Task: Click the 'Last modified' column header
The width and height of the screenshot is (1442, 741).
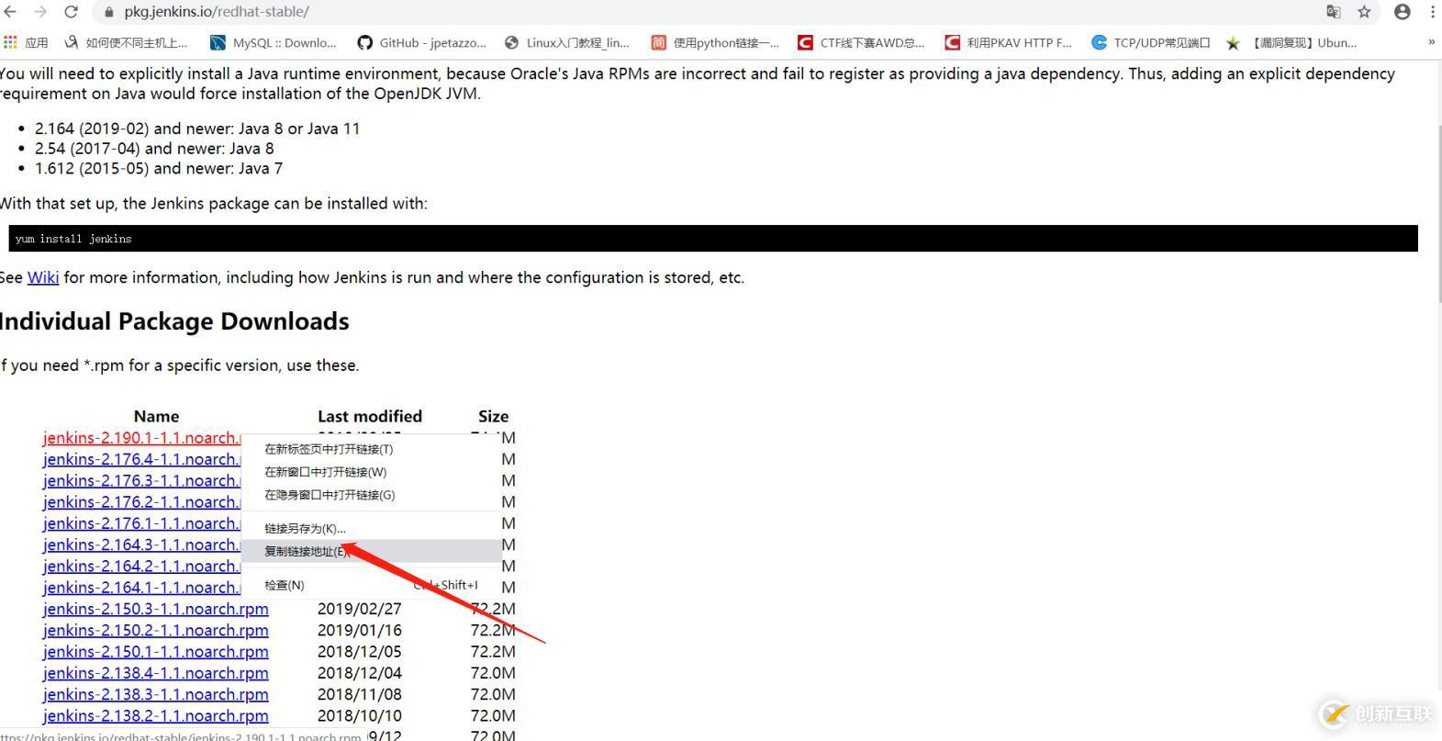Action: [370, 416]
